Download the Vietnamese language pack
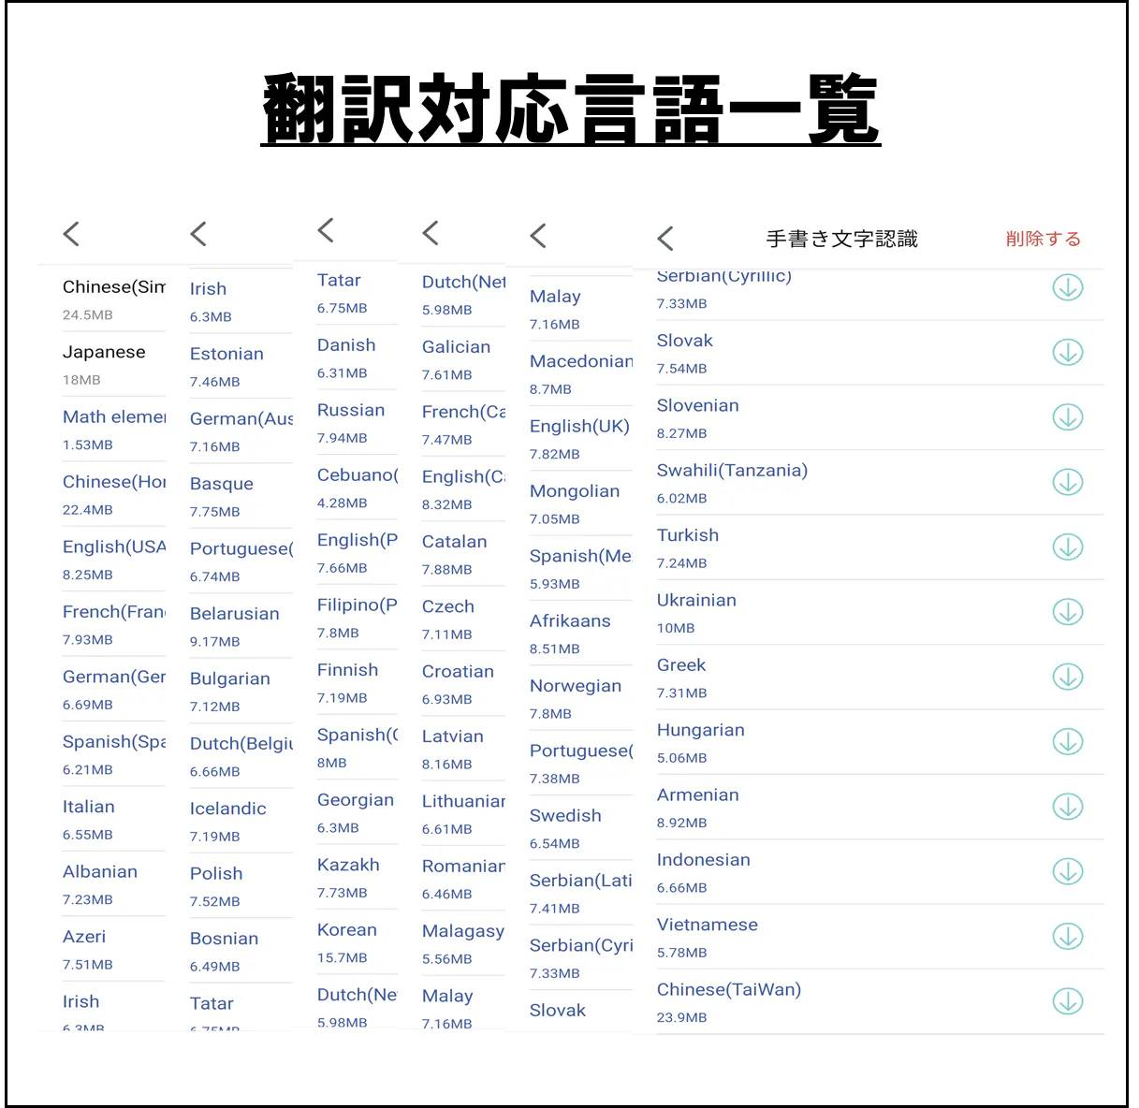This screenshot has width=1139, height=1108. tap(1067, 937)
